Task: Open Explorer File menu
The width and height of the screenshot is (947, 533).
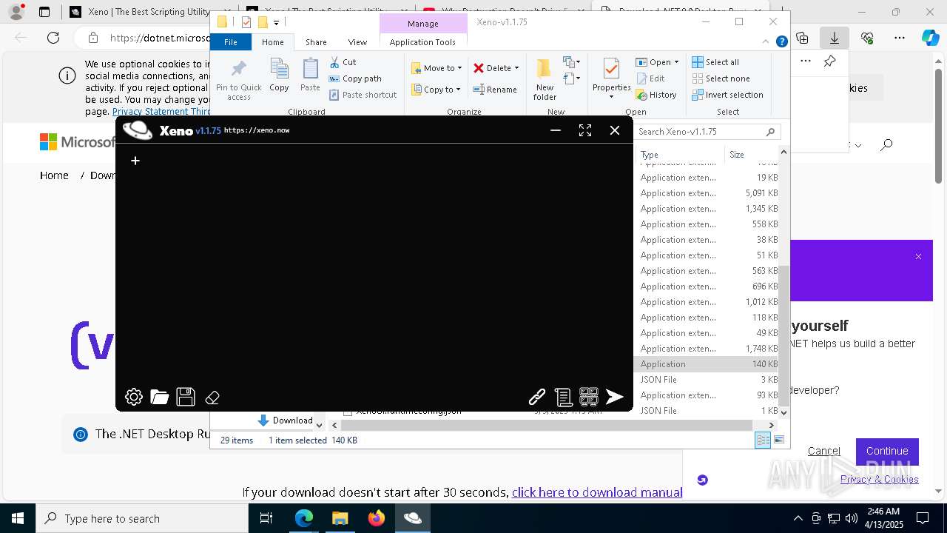Action: tap(231, 42)
